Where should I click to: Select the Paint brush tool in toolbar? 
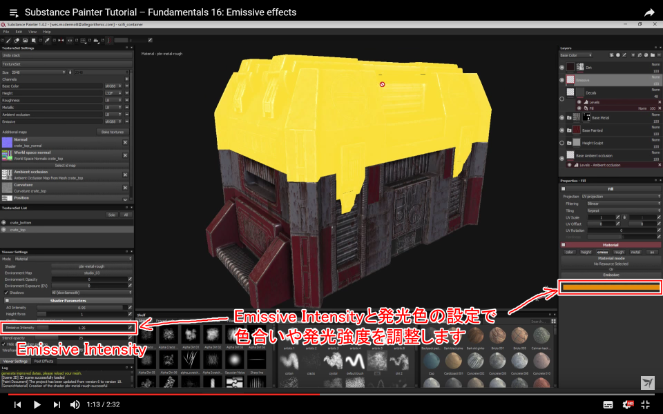coord(8,41)
